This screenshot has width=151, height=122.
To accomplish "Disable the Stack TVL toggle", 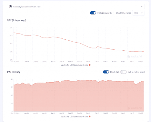I will (x=106, y=72).
